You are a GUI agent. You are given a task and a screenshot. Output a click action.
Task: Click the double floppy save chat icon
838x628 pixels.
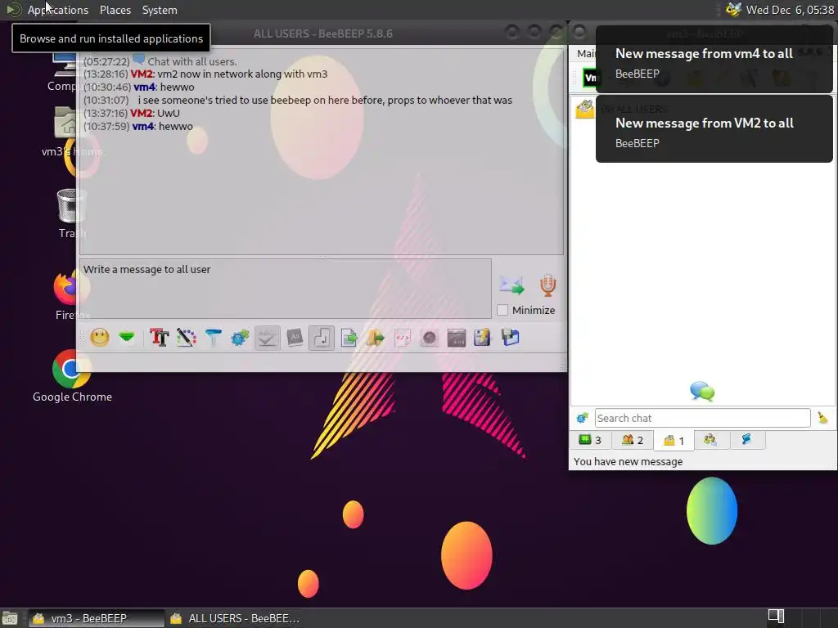[x=511, y=338]
